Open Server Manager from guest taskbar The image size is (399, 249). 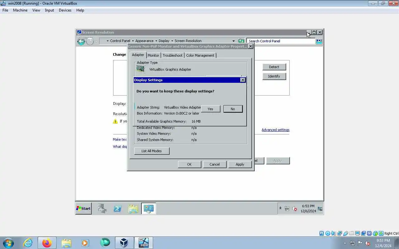(x=102, y=209)
